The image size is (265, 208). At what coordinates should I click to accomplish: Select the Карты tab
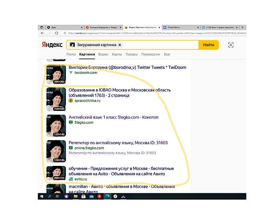(117, 55)
